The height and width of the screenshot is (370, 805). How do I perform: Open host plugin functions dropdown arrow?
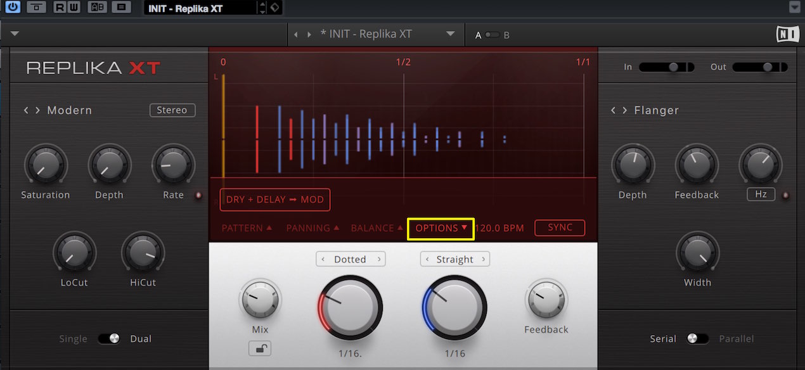pyautogui.click(x=794, y=8)
